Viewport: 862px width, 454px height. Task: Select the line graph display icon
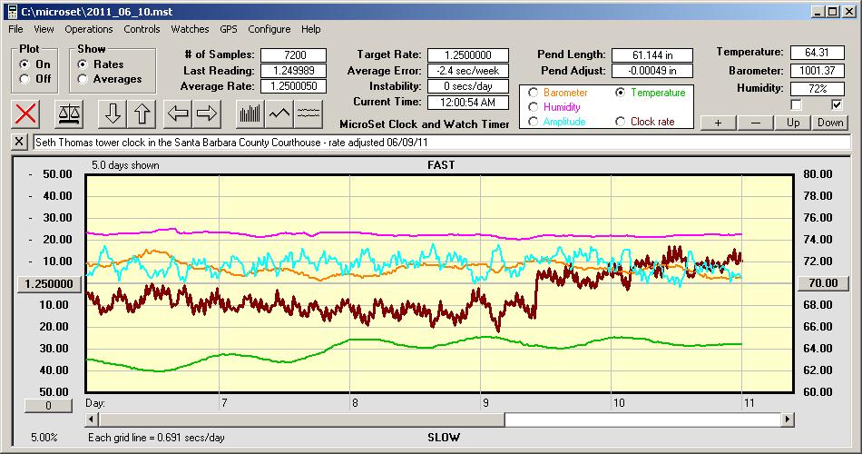pos(279,113)
